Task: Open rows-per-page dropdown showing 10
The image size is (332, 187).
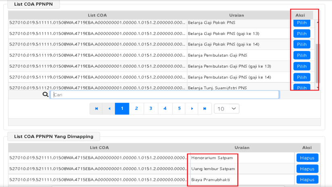Action: tap(227, 109)
